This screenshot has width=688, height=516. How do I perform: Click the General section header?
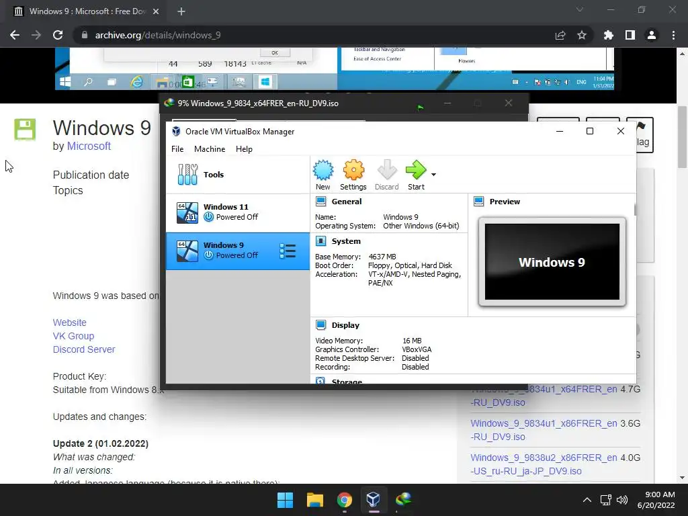(347, 202)
